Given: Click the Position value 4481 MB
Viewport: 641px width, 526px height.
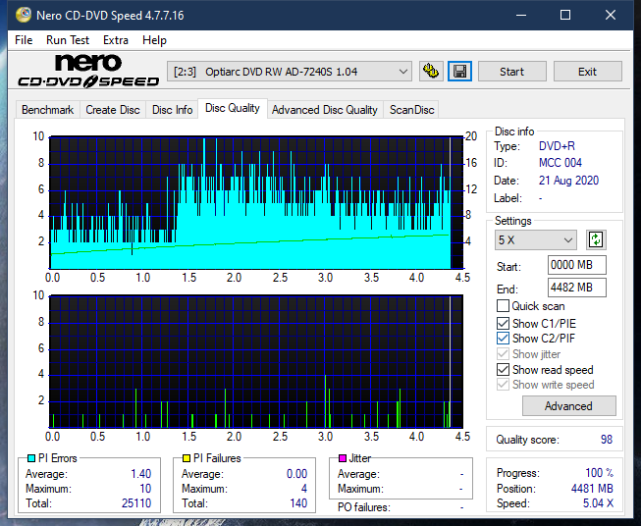Looking at the screenshot, I should [592, 489].
